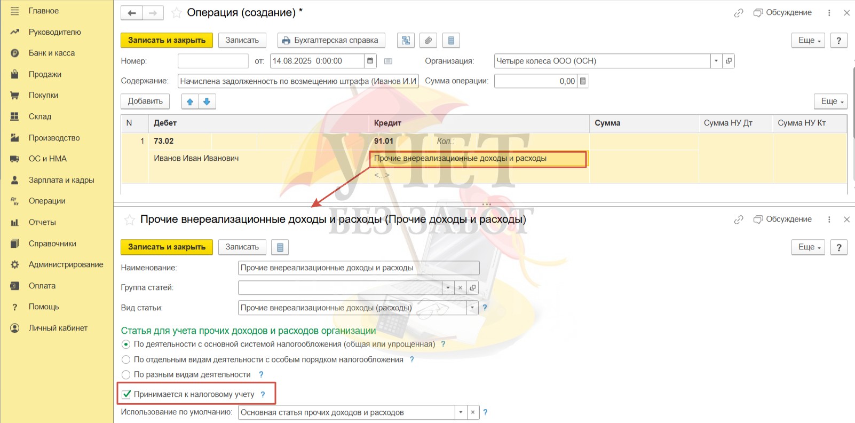The height and width of the screenshot is (423, 855).
Task: Open the Группа статей item via open icon
Action: tap(472, 287)
